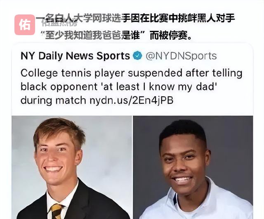The height and width of the screenshot is (219, 264).
Task: Click the blue verified badge icon
Action: (x=137, y=55)
